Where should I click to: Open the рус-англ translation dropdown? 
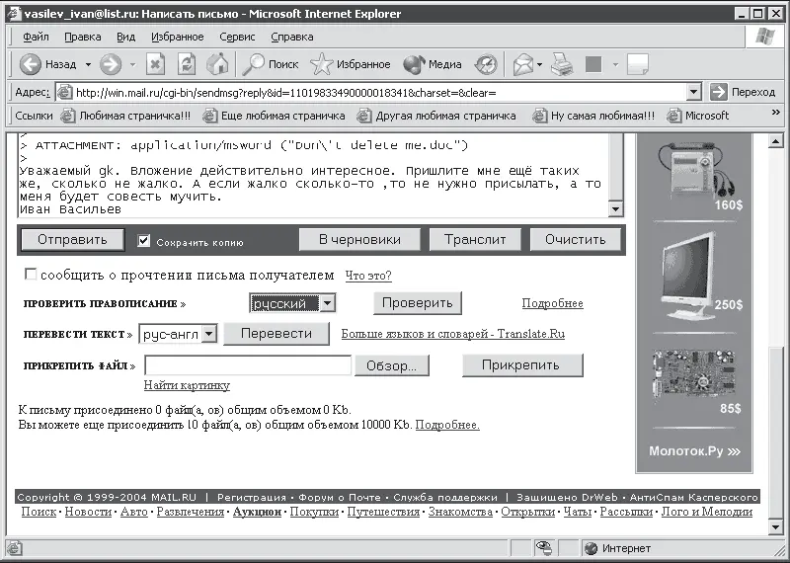(x=209, y=334)
